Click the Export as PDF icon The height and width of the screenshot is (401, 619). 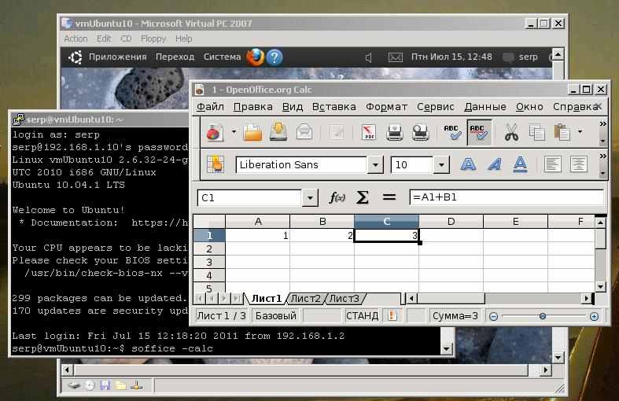coord(368,133)
